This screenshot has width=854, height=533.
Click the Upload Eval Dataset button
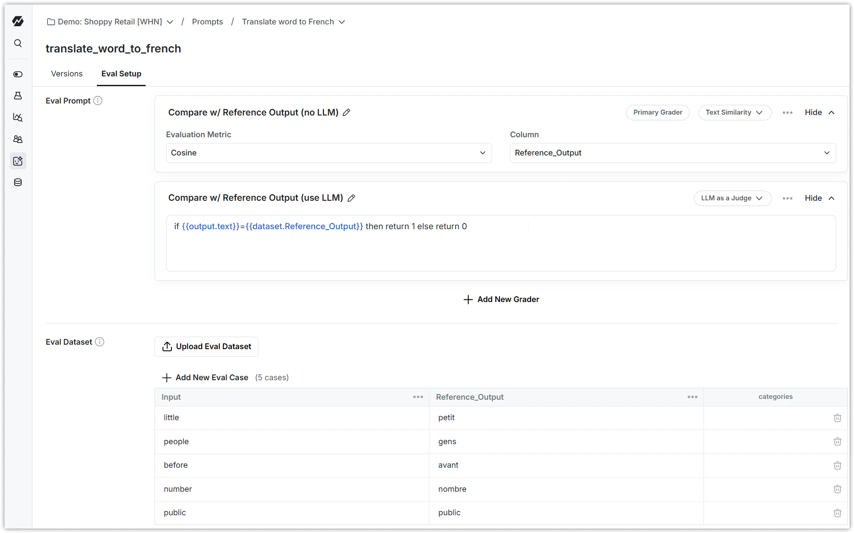click(x=206, y=346)
